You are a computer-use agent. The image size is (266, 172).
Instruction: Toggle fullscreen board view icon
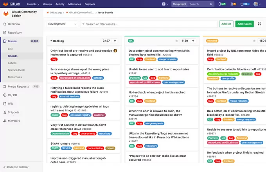259,24
